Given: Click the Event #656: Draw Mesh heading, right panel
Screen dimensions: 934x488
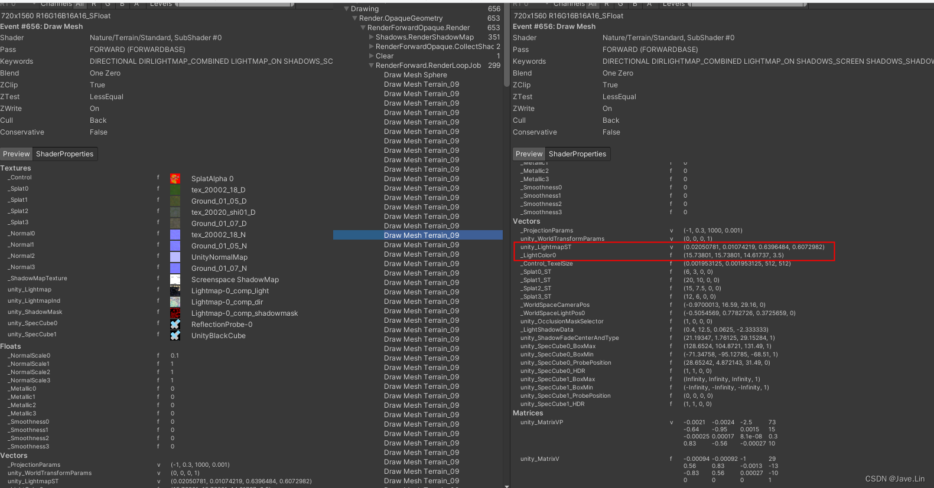Looking at the screenshot, I should [x=554, y=27].
